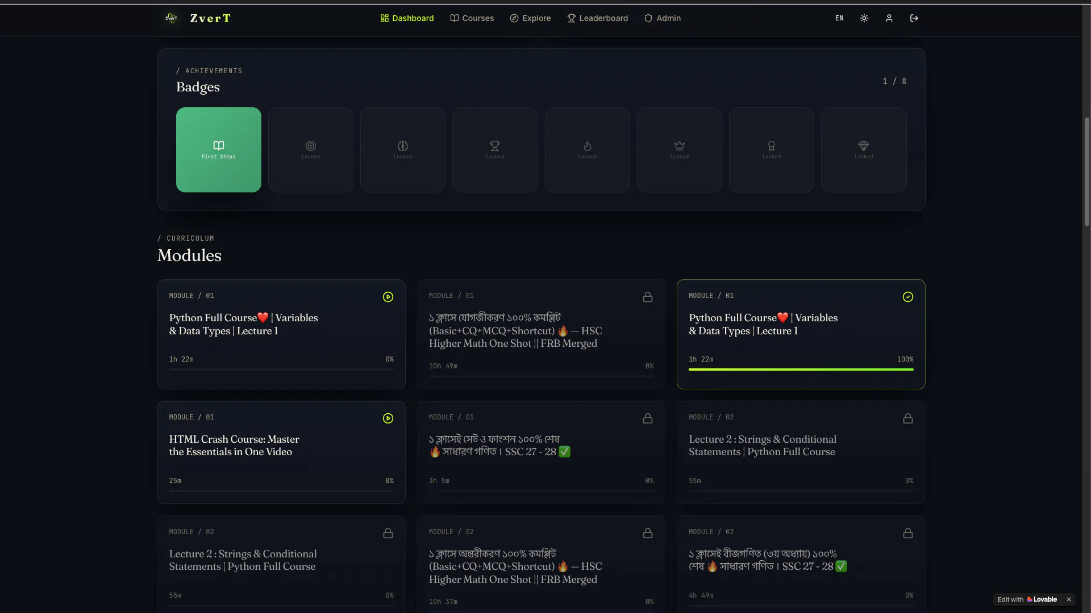This screenshot has width=1091, height=613.
Task: Click lock icon on the 10h 49m HSC module card
Action: pos(648,297)
